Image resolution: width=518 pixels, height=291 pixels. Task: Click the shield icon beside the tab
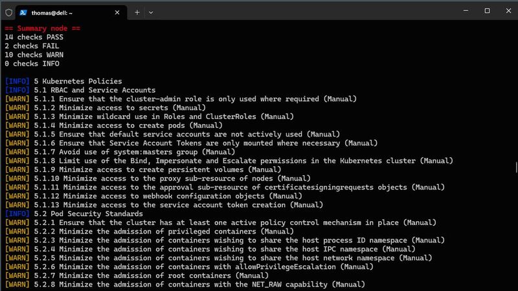[8, 12]
